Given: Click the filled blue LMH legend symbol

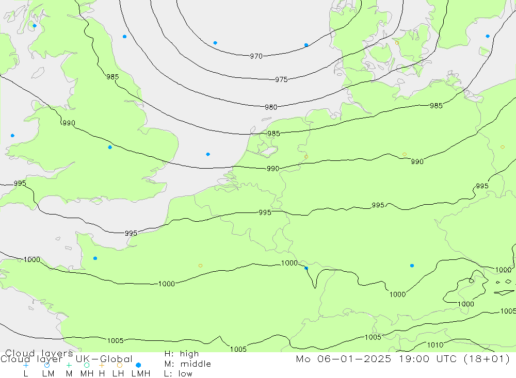Looking at the screenshot, I should pyautogui.click(x=138, y=365).
